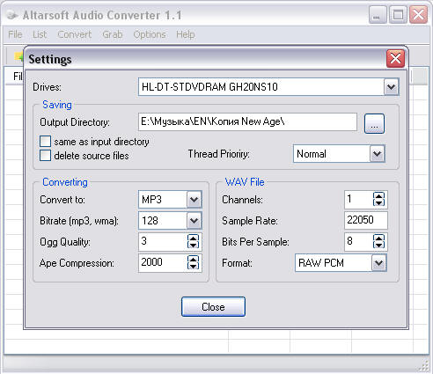Decrease Ogg Quality with down arrow
This screenshot has height=374, width=433.
193,246
